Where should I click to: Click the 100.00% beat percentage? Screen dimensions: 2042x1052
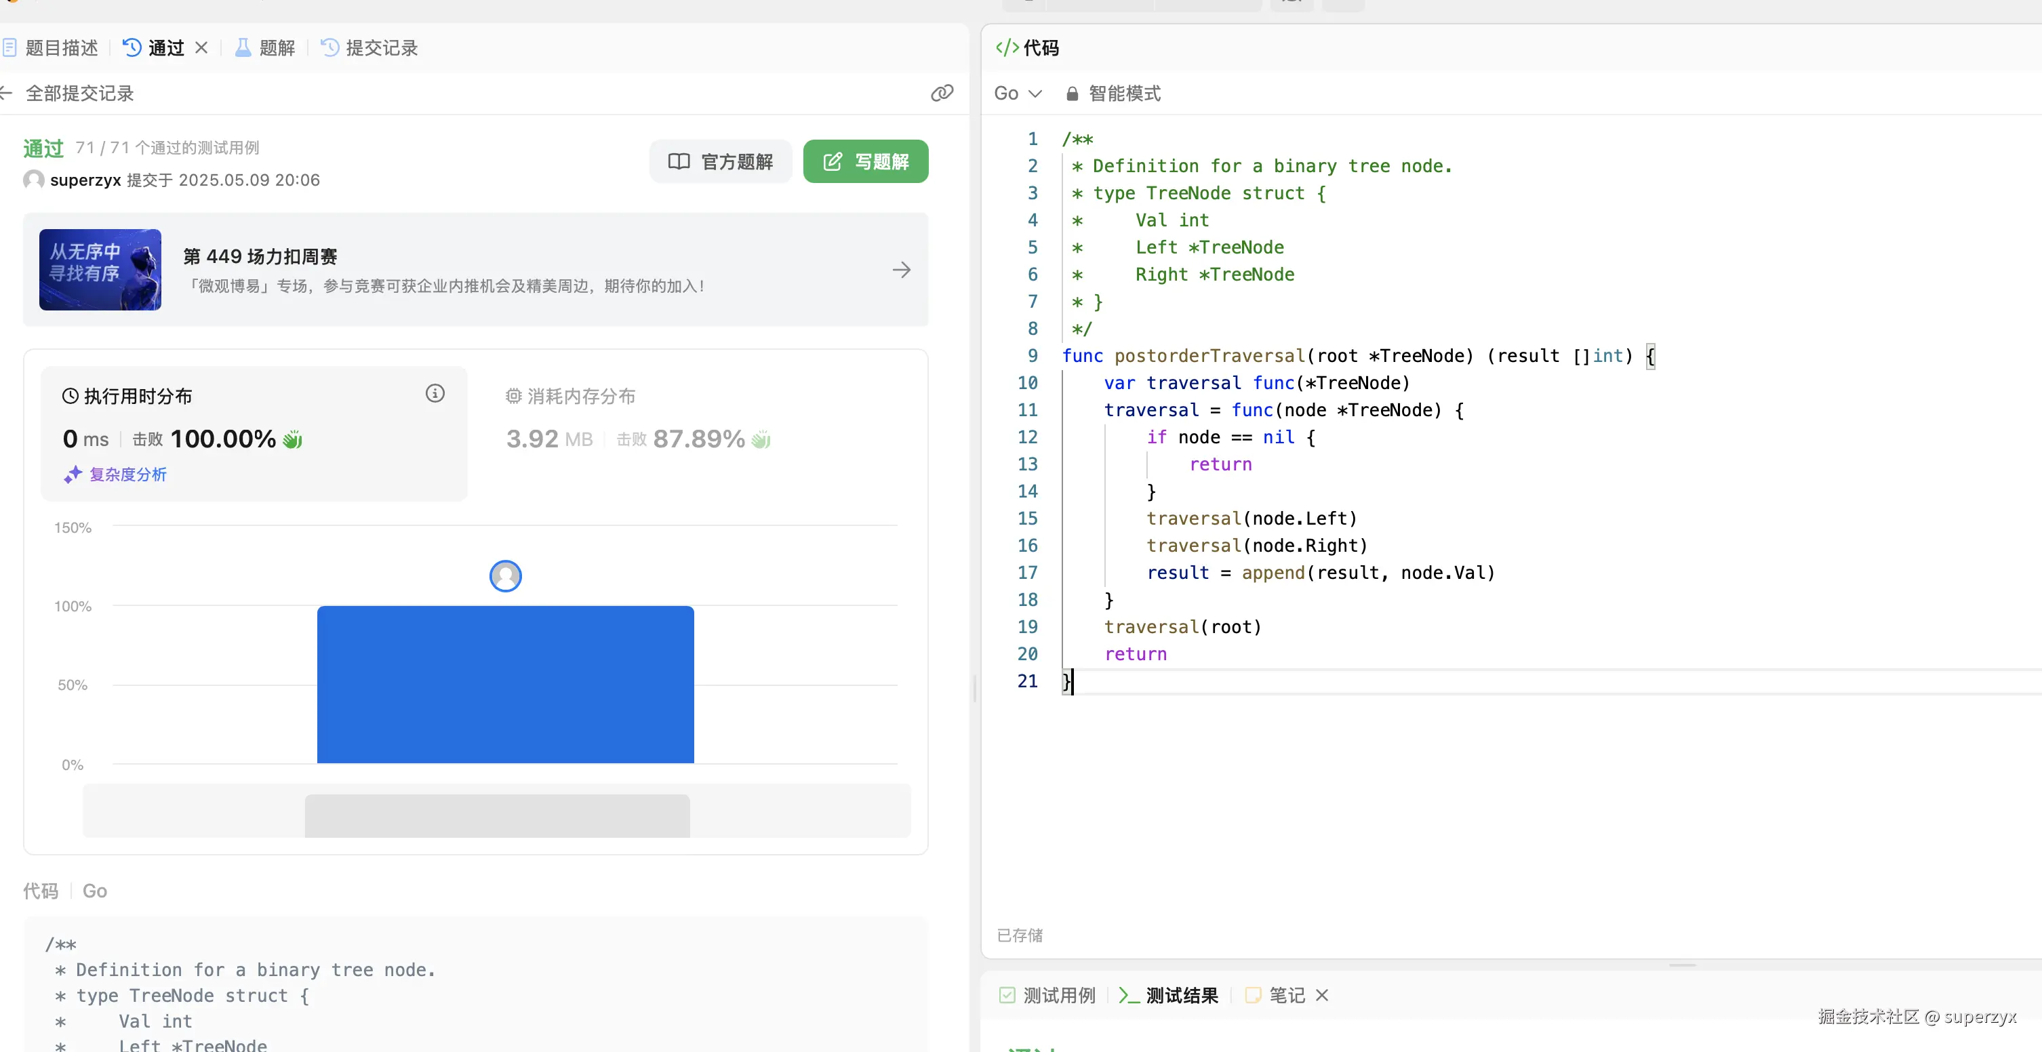tap(223, 439)
